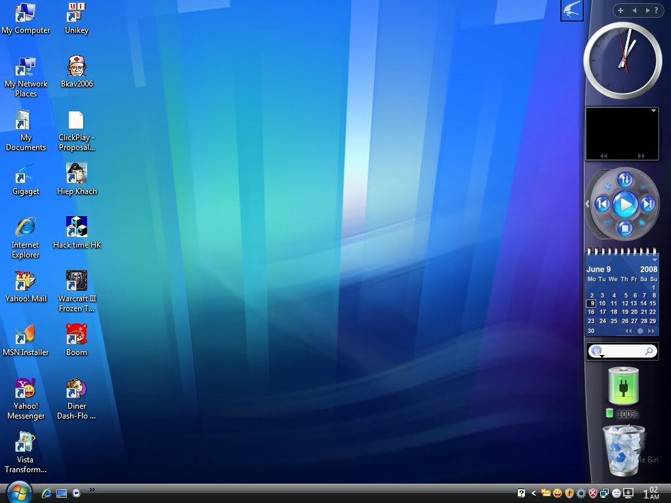
Task: Show next picture in slideshow gadget
Action: [641, 156]
